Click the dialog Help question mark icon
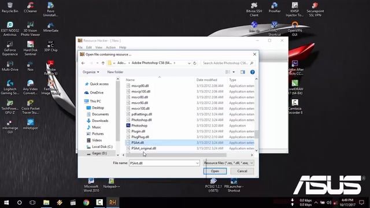The image size is (370, 208). coord(252,72)
